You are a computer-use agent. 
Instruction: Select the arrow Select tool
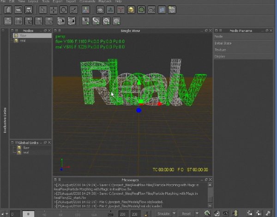point(43,10)
